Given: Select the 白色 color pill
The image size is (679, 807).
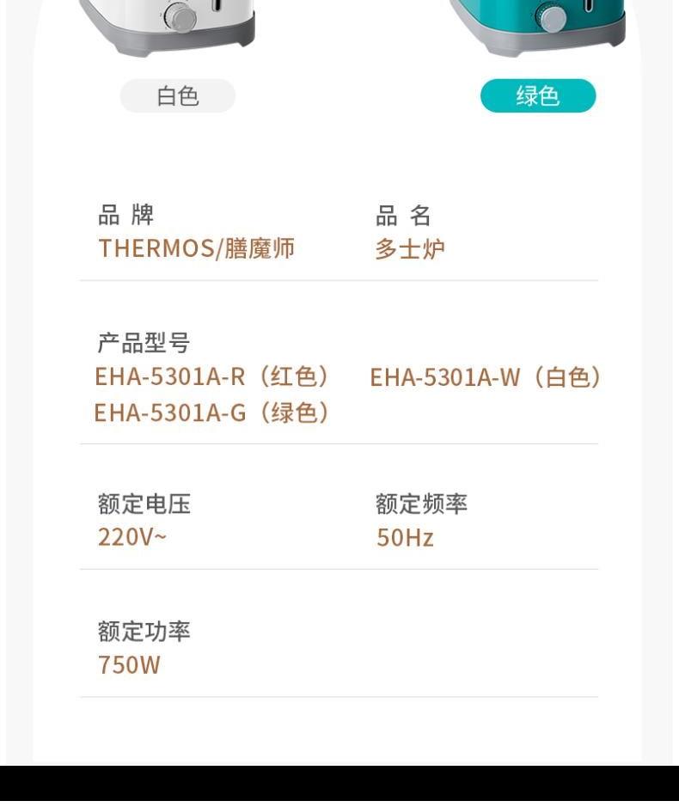Looking at the screenshot, I should tap(177, 95).
